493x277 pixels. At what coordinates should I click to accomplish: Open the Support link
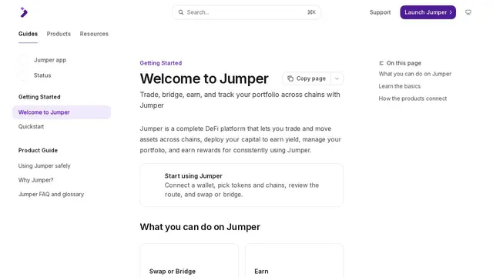pos(380,12)
